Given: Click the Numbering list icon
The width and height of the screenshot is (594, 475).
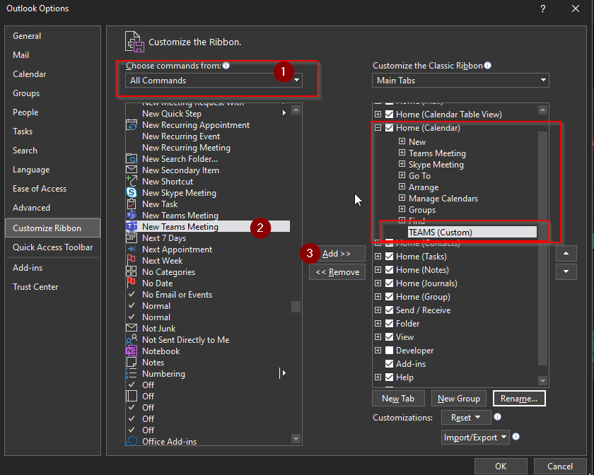Looking at the screenshot, I should point(132,373).
